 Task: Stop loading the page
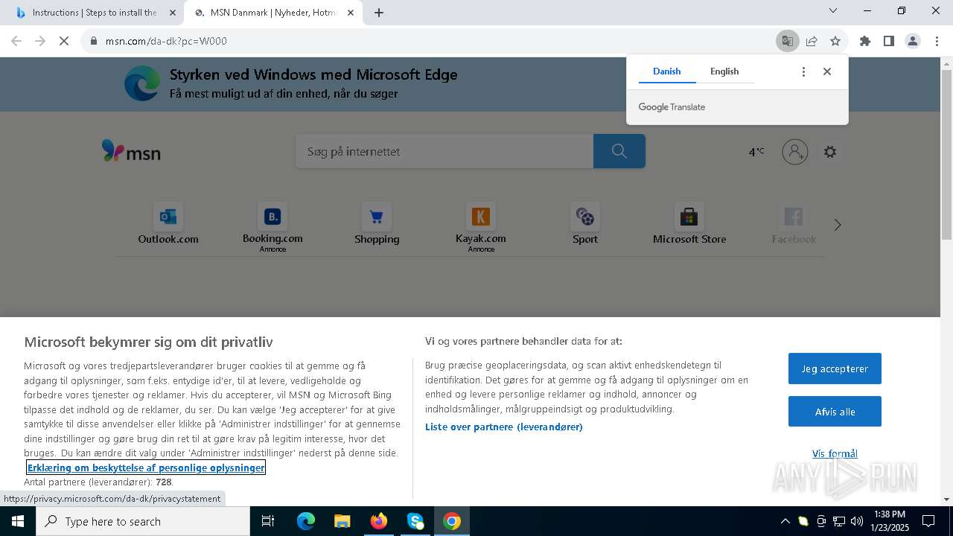click(64, 41)
